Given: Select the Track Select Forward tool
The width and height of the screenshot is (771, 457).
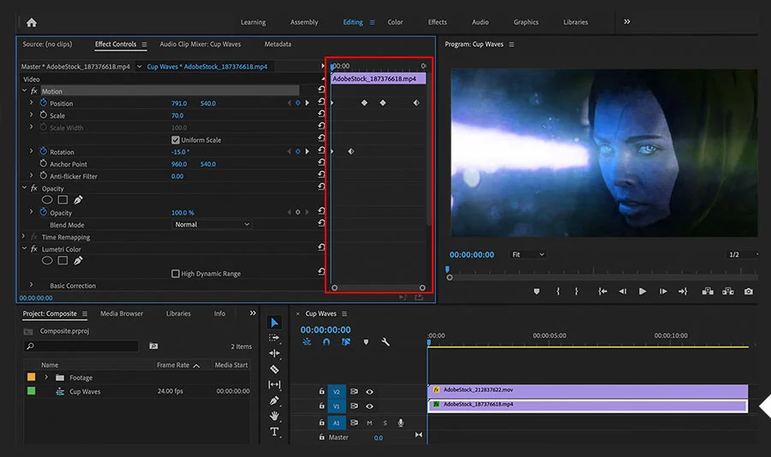Looking at the screenshot, I should pyautogui.click(x=274, y=337).
